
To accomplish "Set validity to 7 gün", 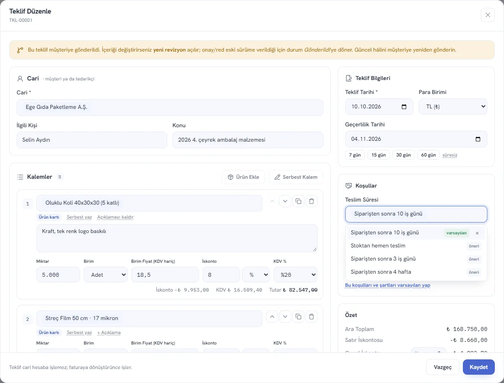I will pyautogui.click(x=355, y=155).
